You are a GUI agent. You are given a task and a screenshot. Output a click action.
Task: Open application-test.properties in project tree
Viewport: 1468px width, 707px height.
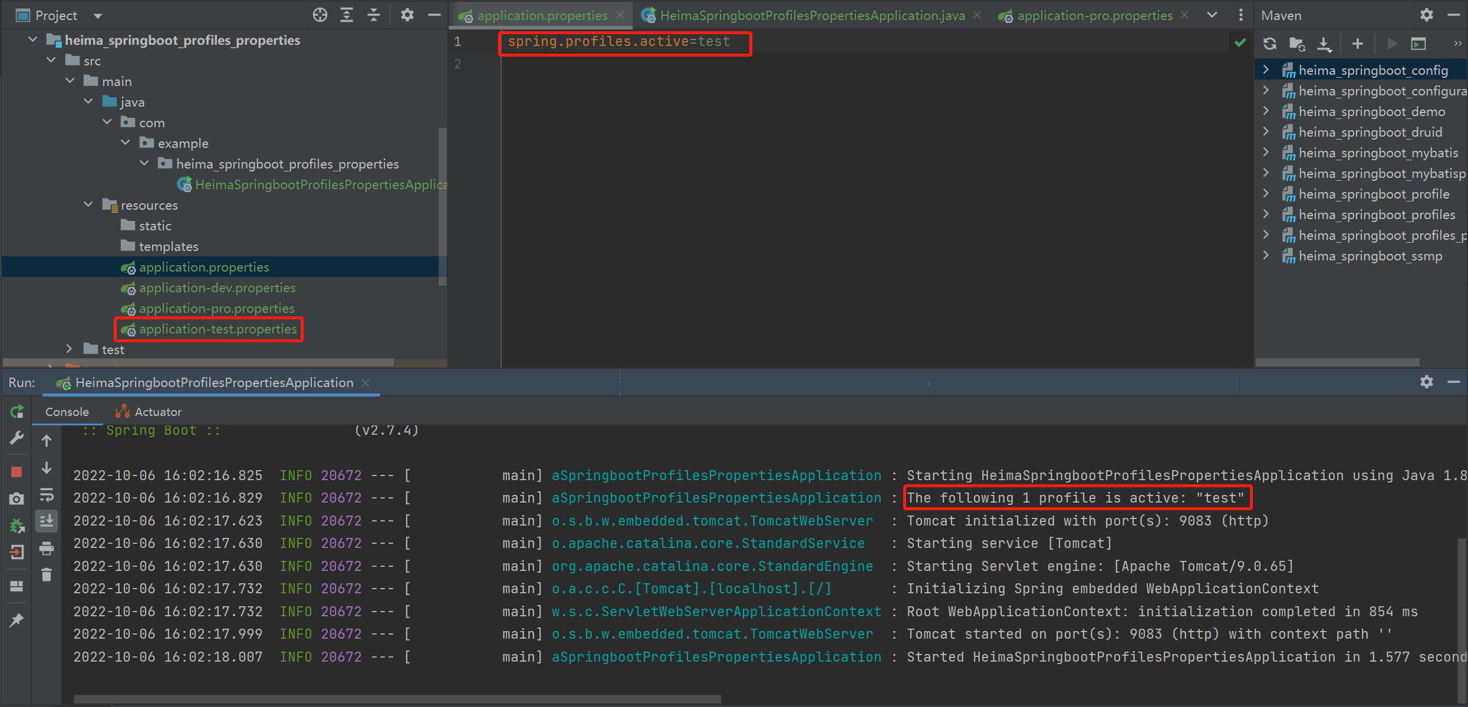218,329
